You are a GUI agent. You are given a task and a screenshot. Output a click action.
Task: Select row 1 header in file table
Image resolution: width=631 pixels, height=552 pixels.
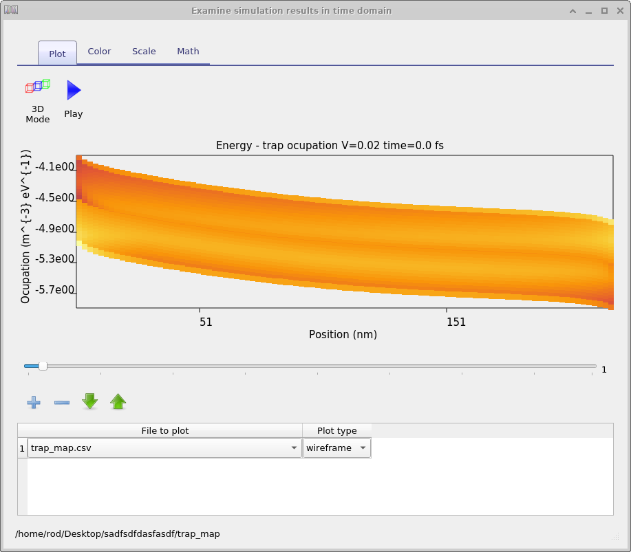coord(22,448)
